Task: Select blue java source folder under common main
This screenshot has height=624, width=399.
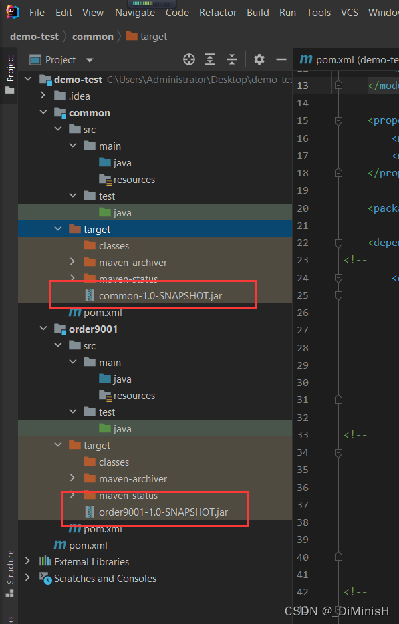Action: coord(155,163)
